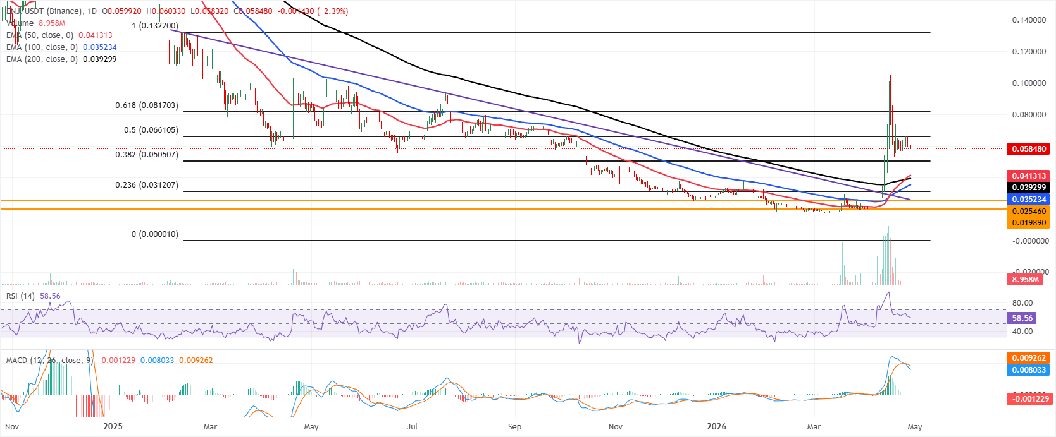Viewport: 1056px width, 437px height.
Task: Select the EMA 200 indicator legend
Action: (x=42, y=59)
